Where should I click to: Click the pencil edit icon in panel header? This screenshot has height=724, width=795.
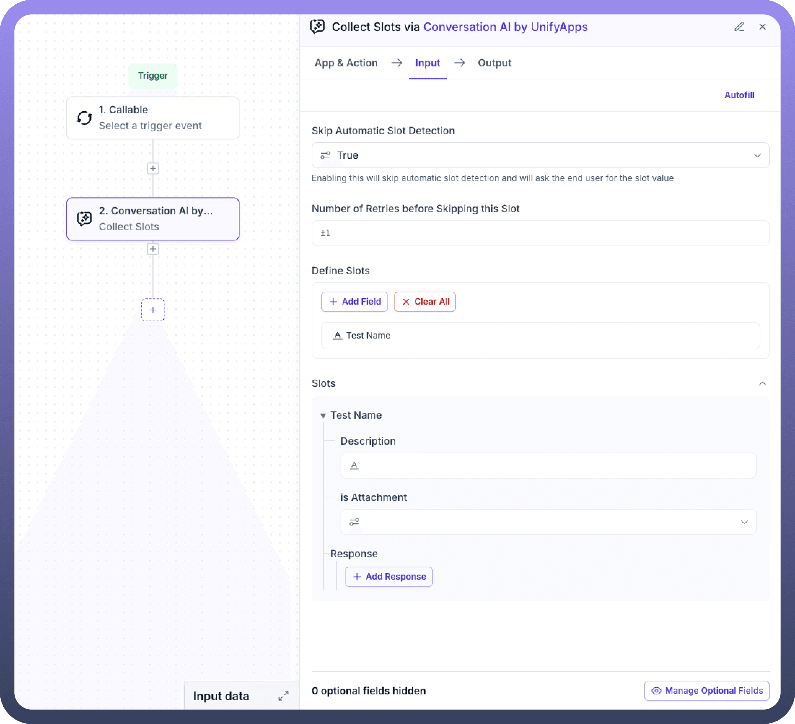tap(739, 27)
